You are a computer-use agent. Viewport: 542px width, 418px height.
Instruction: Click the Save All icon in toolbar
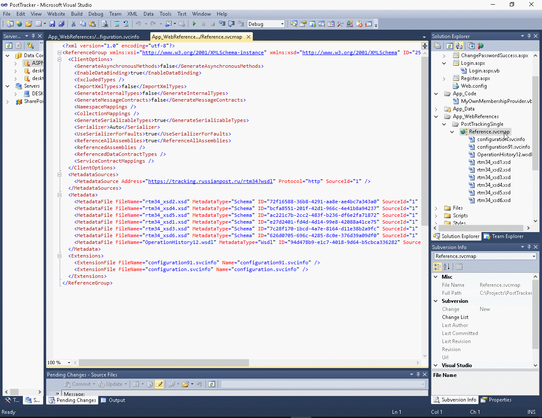pyautogui.click(x=61, y=24)
